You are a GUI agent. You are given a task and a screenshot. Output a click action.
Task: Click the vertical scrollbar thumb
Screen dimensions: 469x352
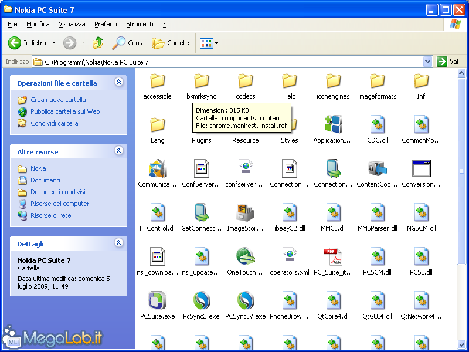(461, 171)
